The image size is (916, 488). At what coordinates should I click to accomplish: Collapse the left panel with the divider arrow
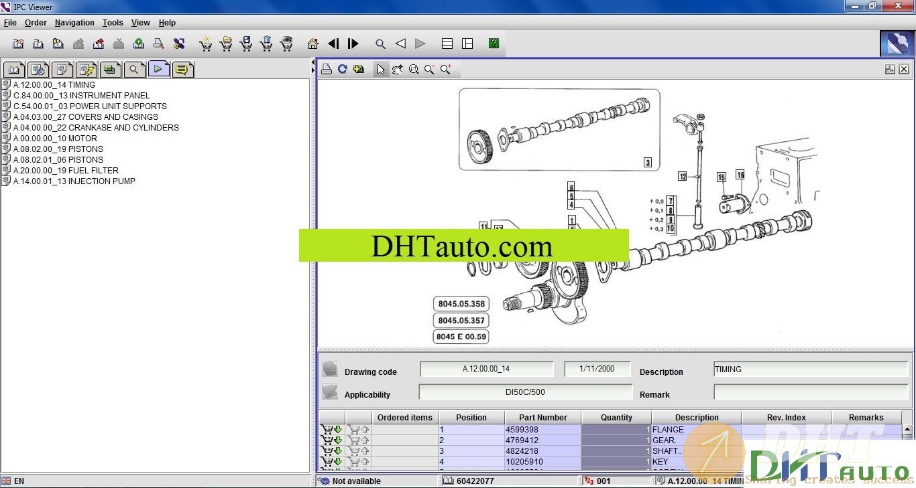(x=313, y=62)
